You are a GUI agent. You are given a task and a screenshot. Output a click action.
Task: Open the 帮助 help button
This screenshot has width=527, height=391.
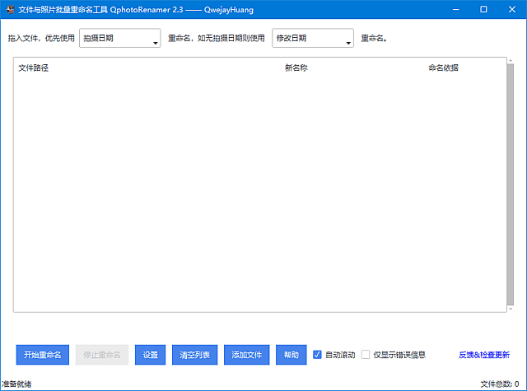pos(291,355)
